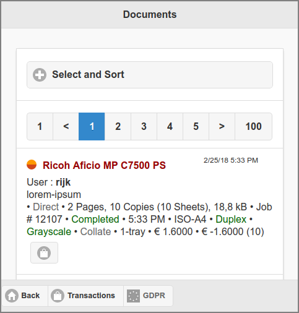Expand the Select and Sort panel
Image resolution: width=299 pixels, height=313 pixels.
pyautogui.click(x=150, y=75)
